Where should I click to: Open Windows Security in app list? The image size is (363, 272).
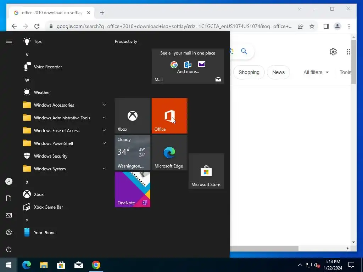(65, 156)
